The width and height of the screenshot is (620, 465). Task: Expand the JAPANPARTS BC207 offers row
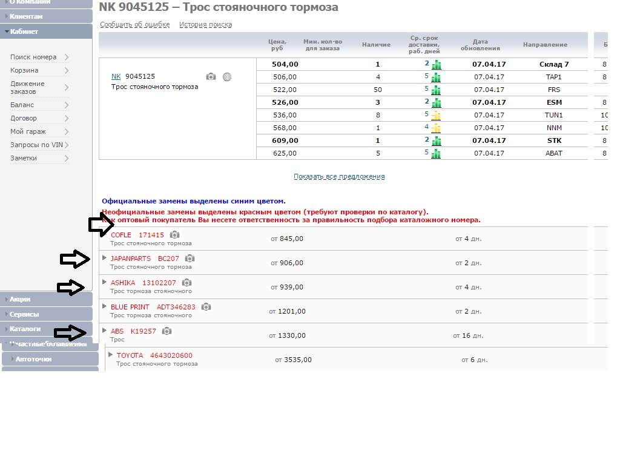[105, 258]
